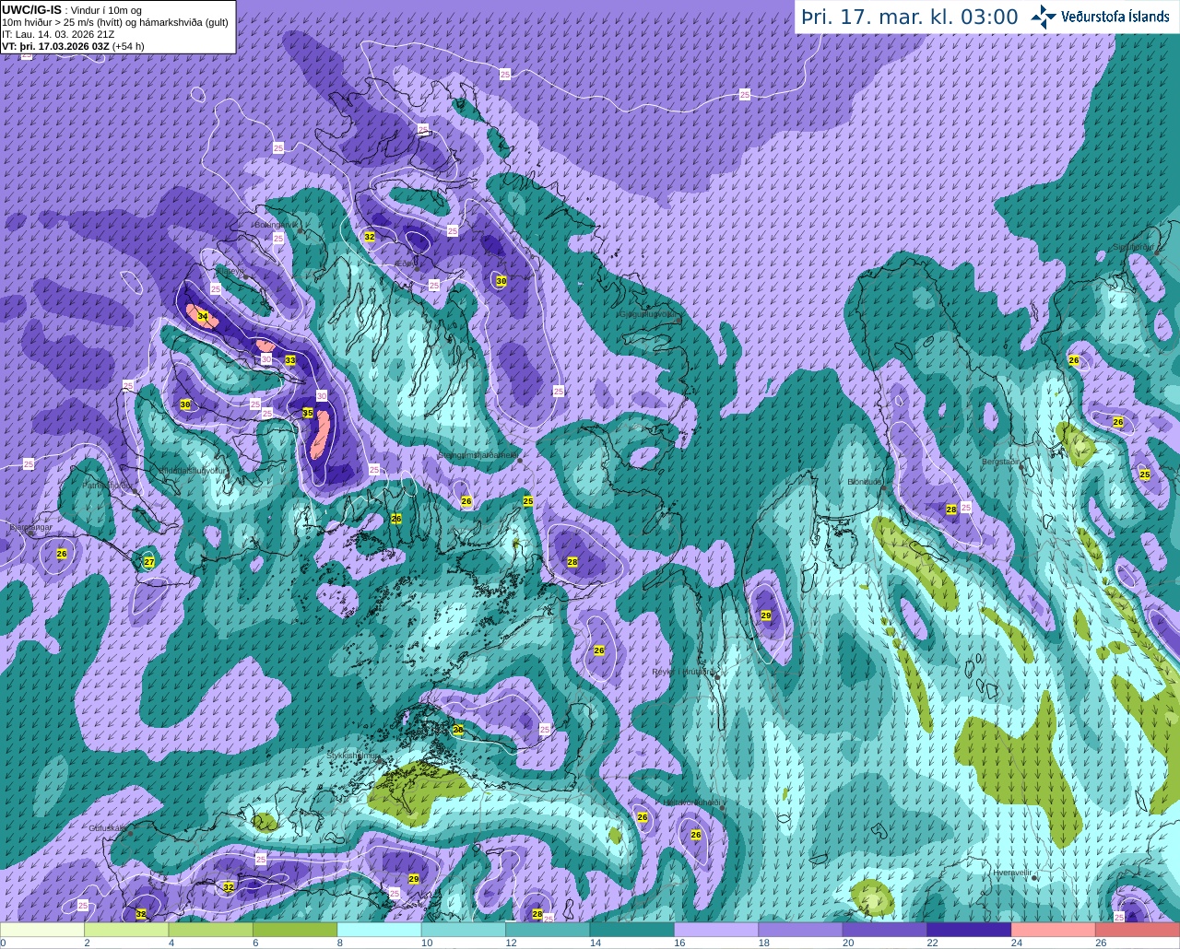
Task: Click the Veðurstofa Íslands logo
Action: 1100,17
